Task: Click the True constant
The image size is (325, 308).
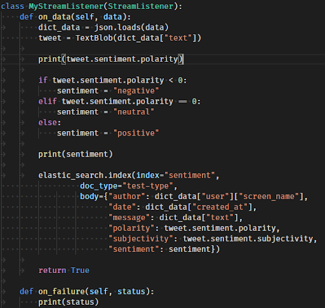Action: click(80, 270)
